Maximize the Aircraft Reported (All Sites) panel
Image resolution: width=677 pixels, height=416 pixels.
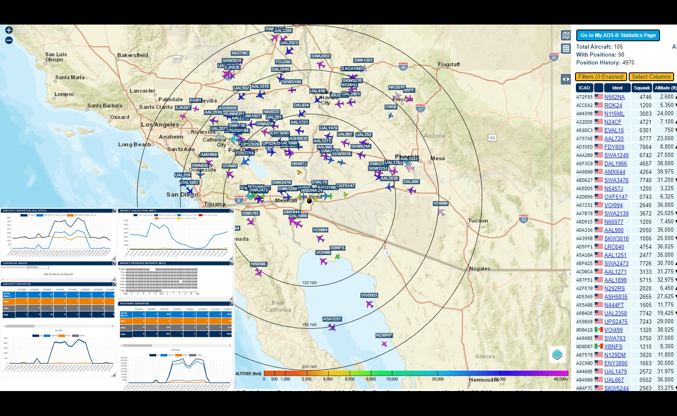click(x=114, y=211)
